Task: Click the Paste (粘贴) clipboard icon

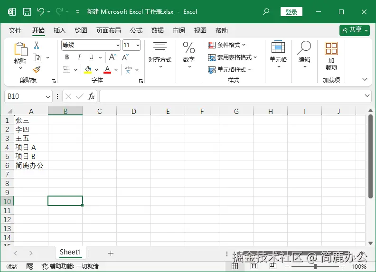Action: tap(20, 49)
